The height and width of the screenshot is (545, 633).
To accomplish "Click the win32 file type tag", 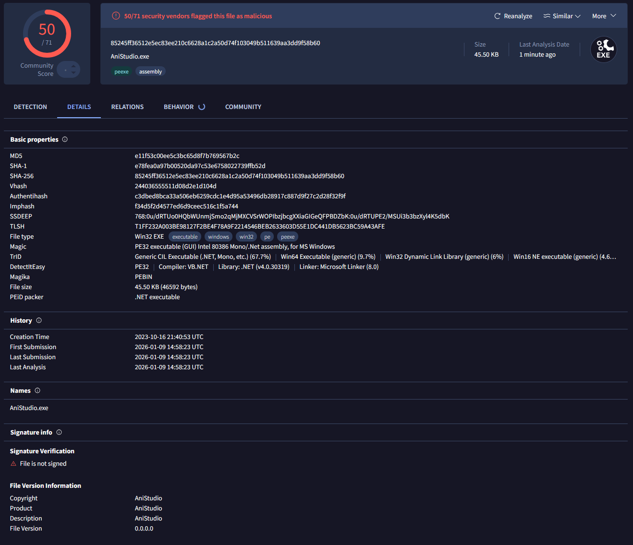I will click(246, 237).
